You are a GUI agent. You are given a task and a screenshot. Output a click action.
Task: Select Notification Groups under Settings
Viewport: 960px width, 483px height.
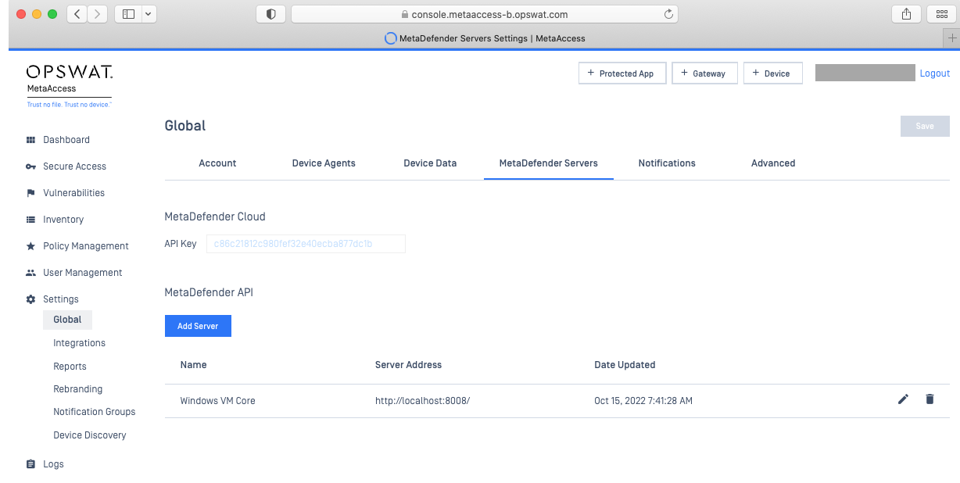(94, 412)
